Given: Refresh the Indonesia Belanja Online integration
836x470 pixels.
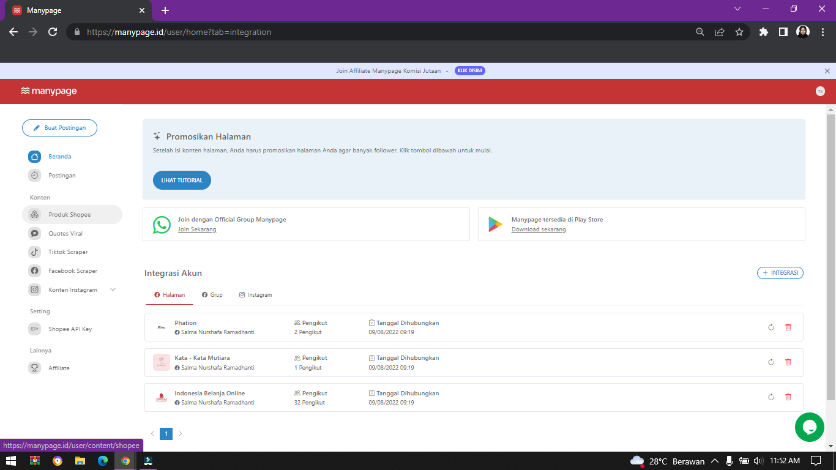Looking at the screenshot, I should [771, 397].
